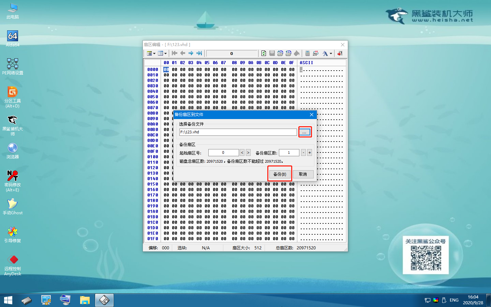Image resolution: width=491 pixels, height=307 pixels.
Task: Go to next sector with right arrow
Action: [x=191, y=53]
